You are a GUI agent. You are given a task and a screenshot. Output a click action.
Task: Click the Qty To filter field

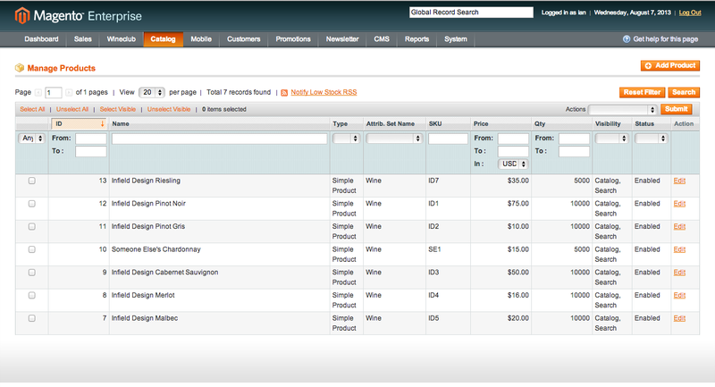574,151
